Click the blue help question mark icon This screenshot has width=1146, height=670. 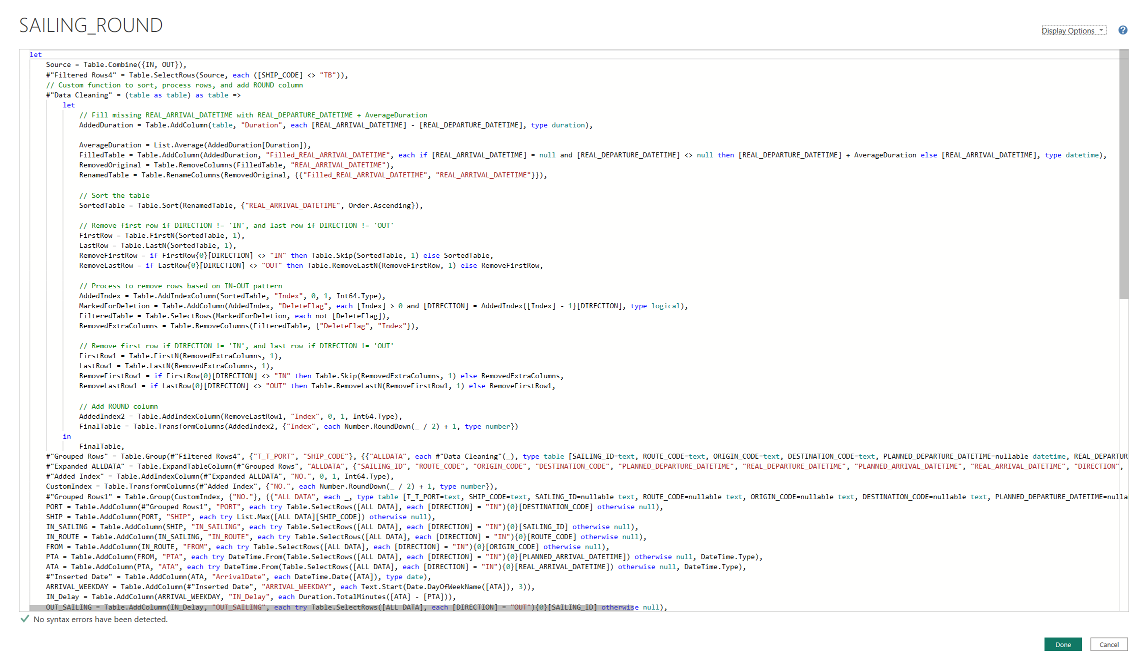[x=1122, y=30]
